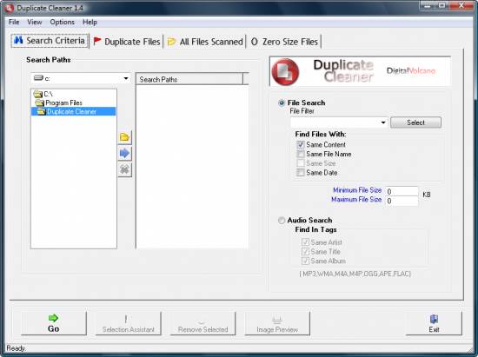The width and height of the screenshot is (478, 357).
Task: Toggle the Same Size checkbox
Action: tap(301, 163)
